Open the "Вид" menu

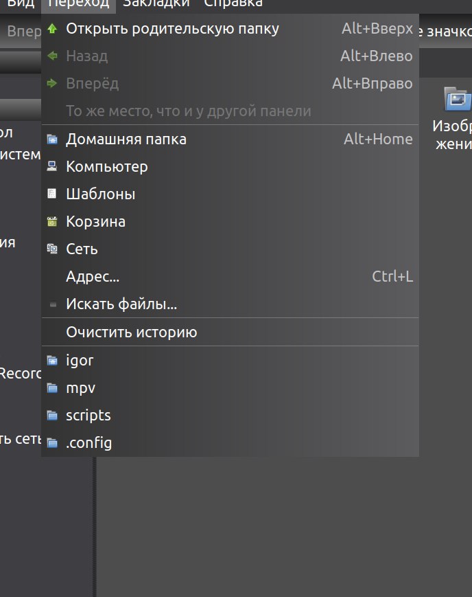21,4
